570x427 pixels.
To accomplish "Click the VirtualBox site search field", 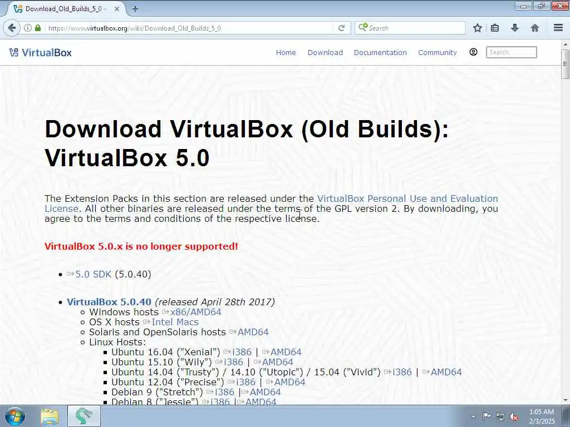I will 511,52.
